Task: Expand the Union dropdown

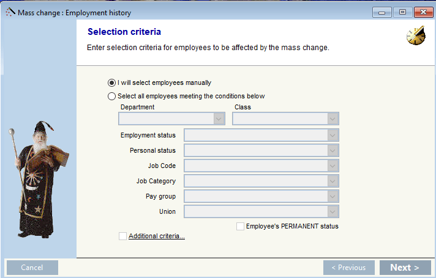Action: coord(333,211)
